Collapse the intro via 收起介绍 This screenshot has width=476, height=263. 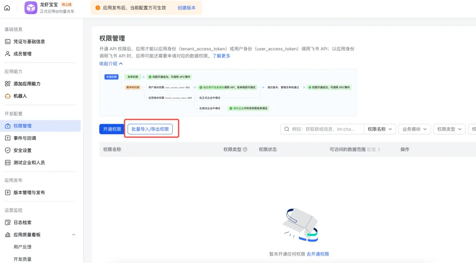111,64
